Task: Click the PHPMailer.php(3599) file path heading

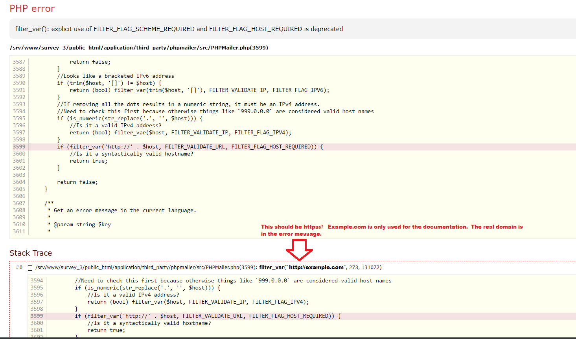Action: pyautogui.click(x=139, y=48)
